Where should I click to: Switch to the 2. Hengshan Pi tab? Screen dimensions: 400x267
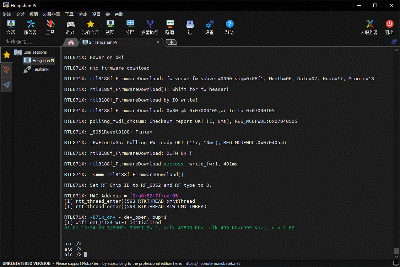pyautogui.click(x=120, y=42)
